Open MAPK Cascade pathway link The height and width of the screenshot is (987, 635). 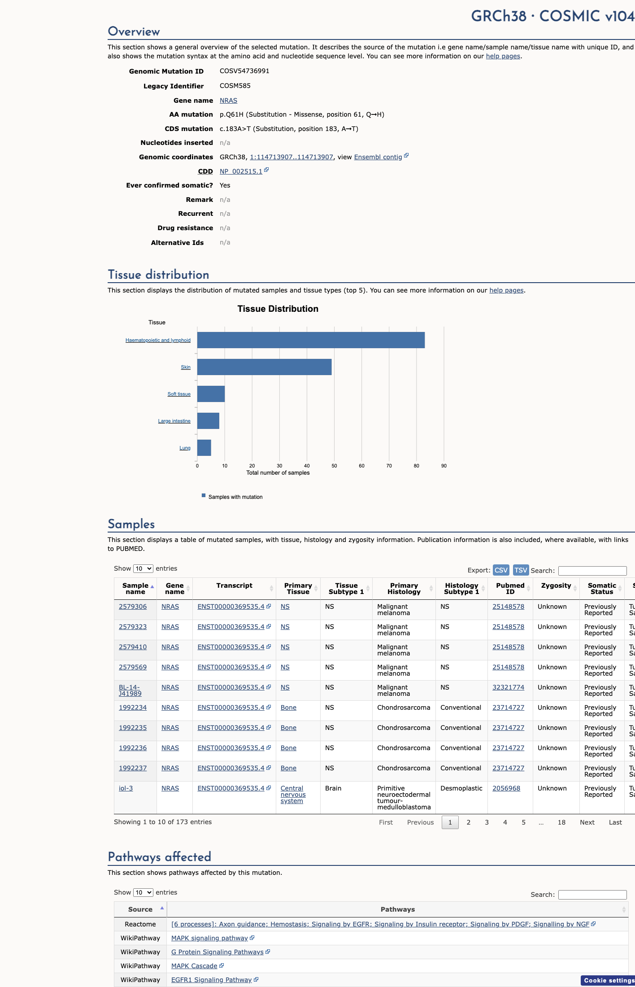point(194,966)
